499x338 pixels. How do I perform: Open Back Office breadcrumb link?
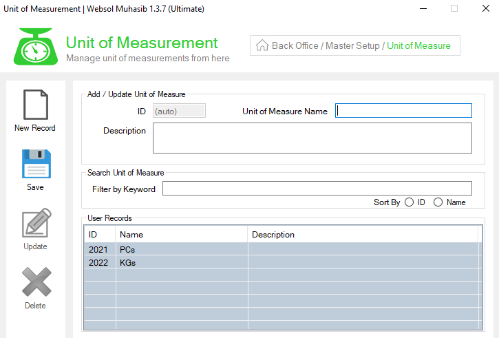tap(295, 45)
